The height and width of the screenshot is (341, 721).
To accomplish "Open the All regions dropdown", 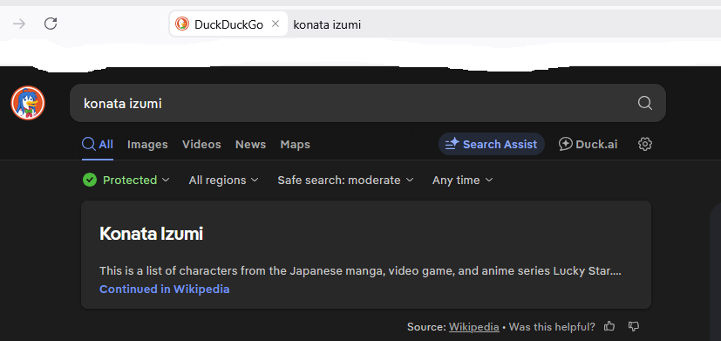I will coord(223,180).
